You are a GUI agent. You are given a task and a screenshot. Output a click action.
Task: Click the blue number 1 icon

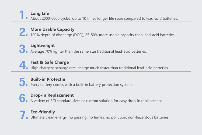[x=24, y=15]
